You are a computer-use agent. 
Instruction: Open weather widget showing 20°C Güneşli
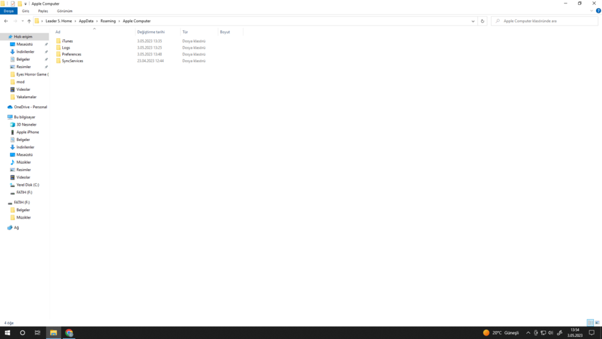pos(501,333)
